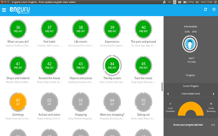Click 'Shake hands, Nice to me…' subtitle

pyautogui.click(x=18, y=119)
